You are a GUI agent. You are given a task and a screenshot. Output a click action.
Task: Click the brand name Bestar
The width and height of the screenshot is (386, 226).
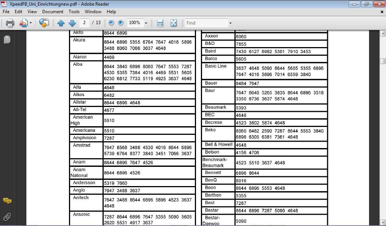pyautogui.click(x=211, y=210)
